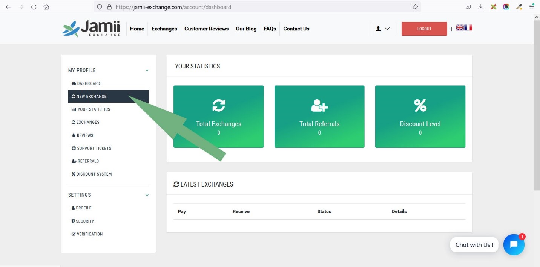The height and width of the screenshot is (267, 540).
Task: Click the Discount Level percent icon
Action: click(420, 106)
